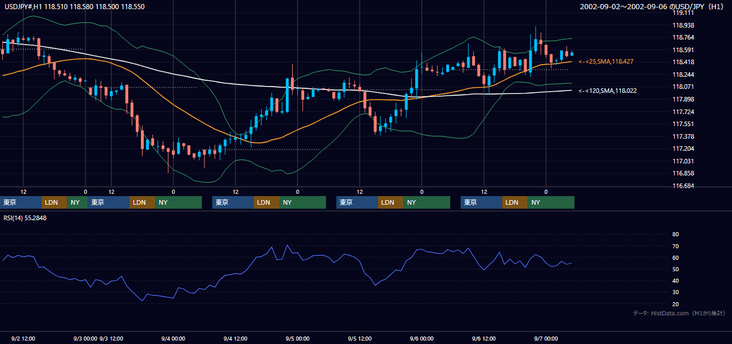
Task: Click price axis label 117.551
Action: click(683, 124)
